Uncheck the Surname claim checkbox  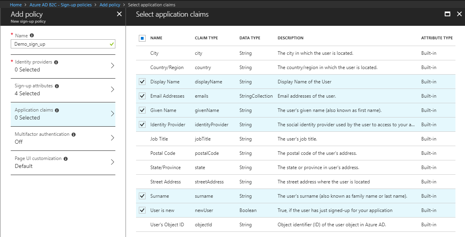point(142,196)
